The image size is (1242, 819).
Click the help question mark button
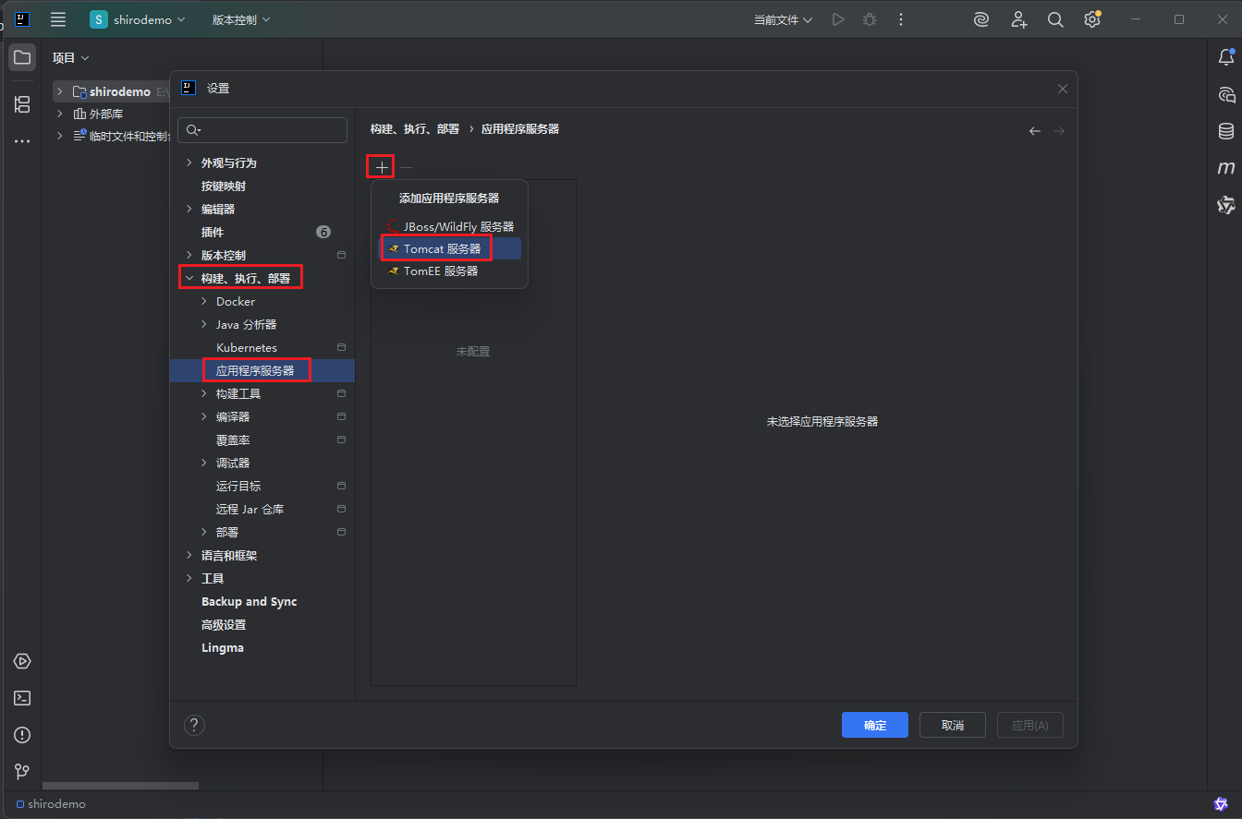(194, 725)
